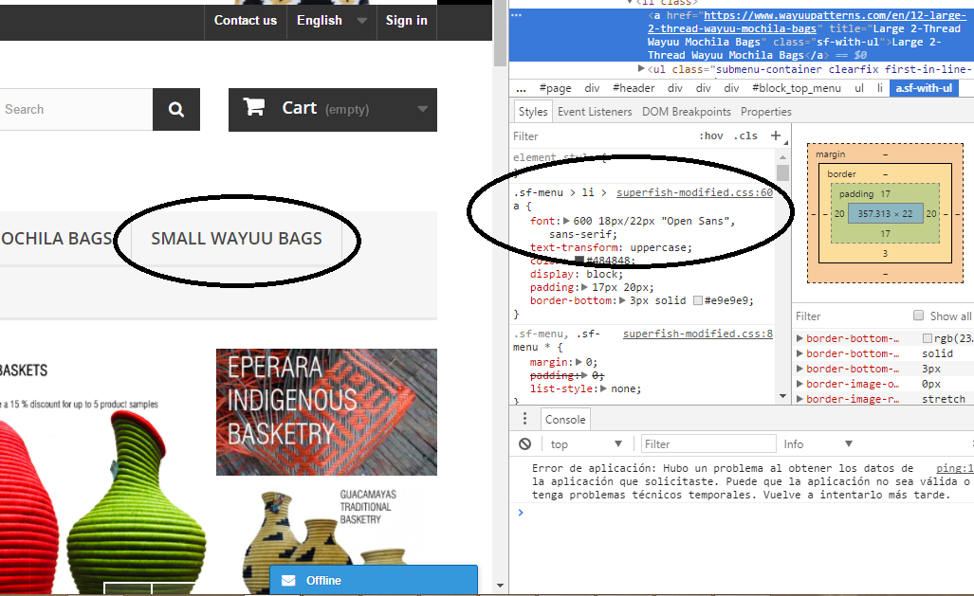Viewport: 974px width, 596px height.
Task: Focus the Computed pane Filter field
Action: (x=851, y=316)
